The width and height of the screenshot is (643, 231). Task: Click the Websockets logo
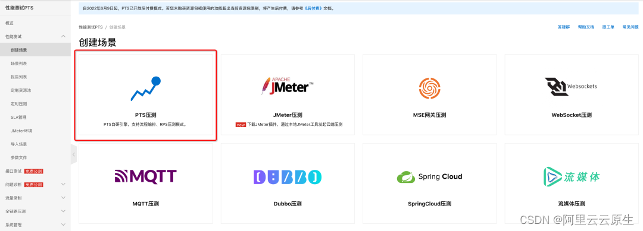571,87
